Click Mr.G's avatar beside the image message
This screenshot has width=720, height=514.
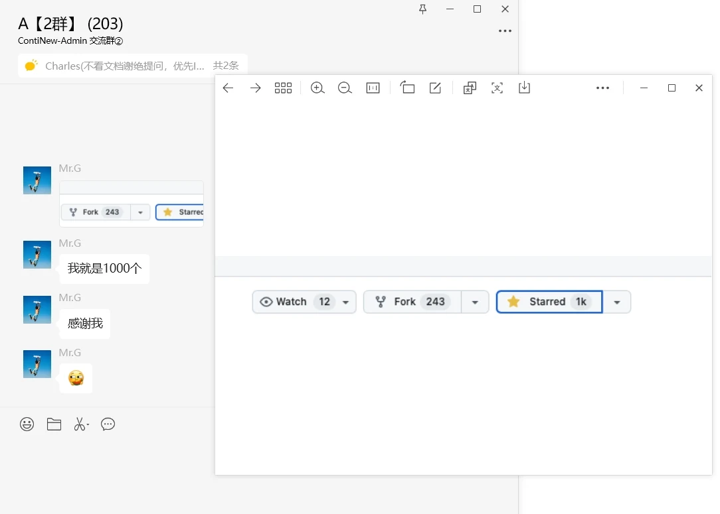click(x=37, y=180)
